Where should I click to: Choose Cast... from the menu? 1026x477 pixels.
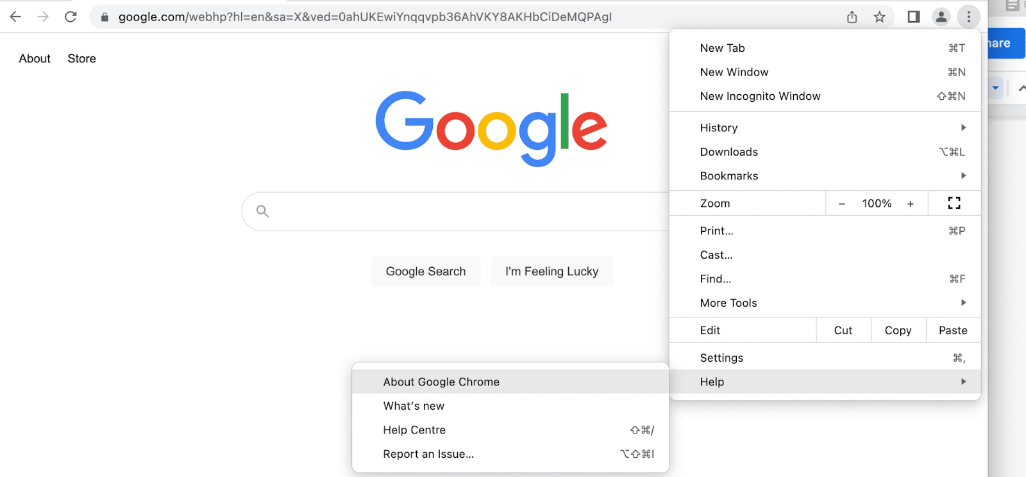click(x=825, y=255)
